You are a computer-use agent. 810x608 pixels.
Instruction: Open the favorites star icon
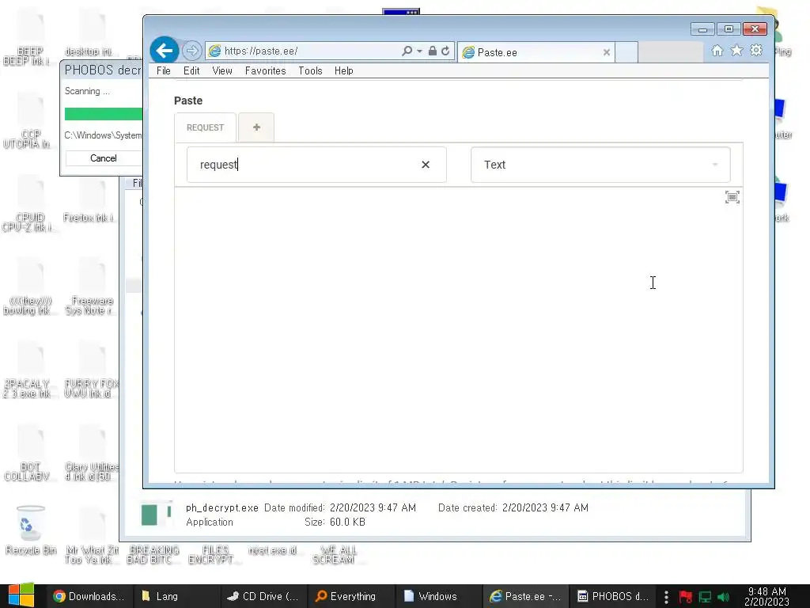(x=736, y=50)
